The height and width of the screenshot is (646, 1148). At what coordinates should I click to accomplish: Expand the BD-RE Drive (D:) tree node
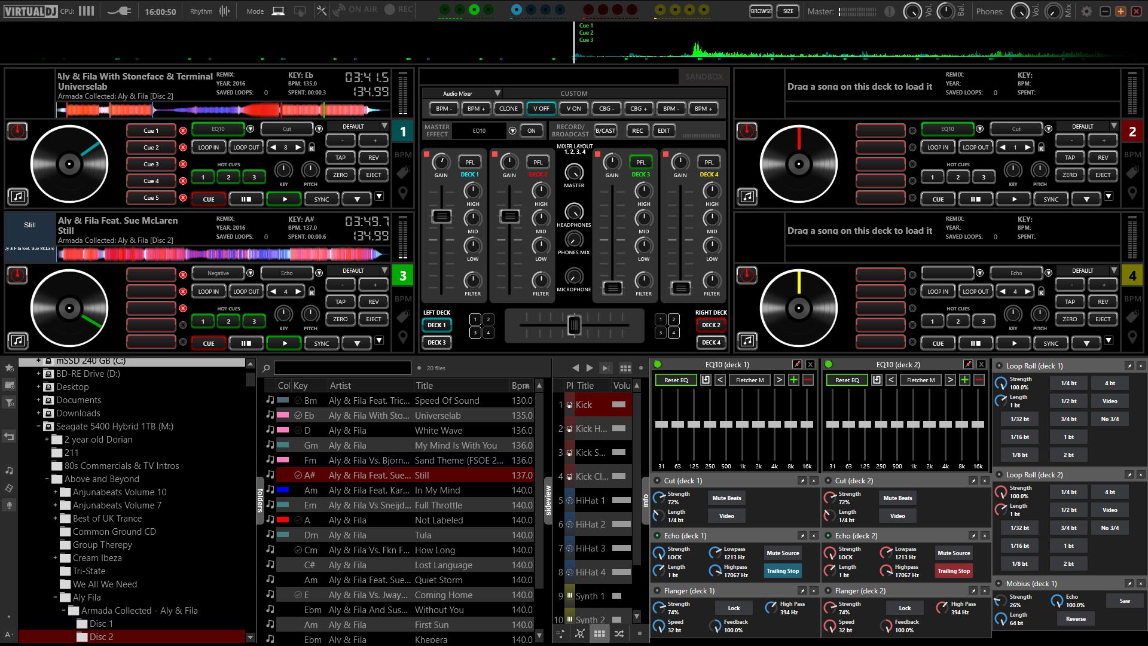[x=39, y=374]
